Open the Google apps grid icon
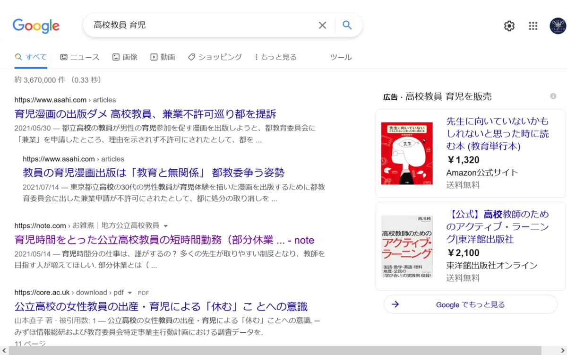 533,26
